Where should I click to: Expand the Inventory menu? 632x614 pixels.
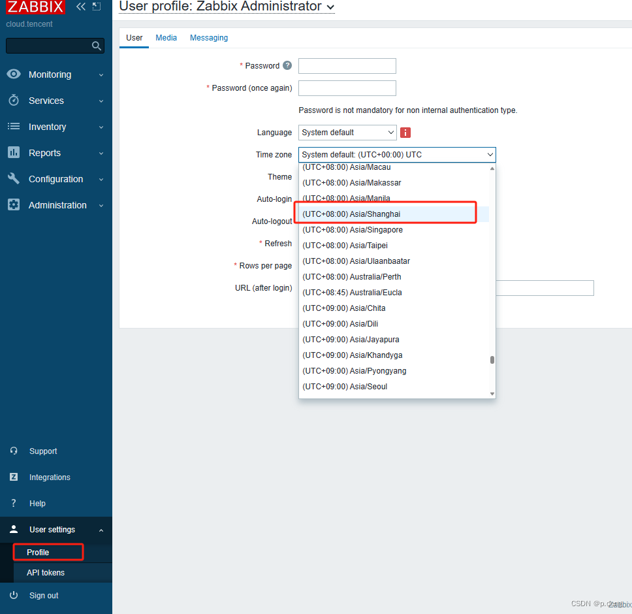coord(101,127)
